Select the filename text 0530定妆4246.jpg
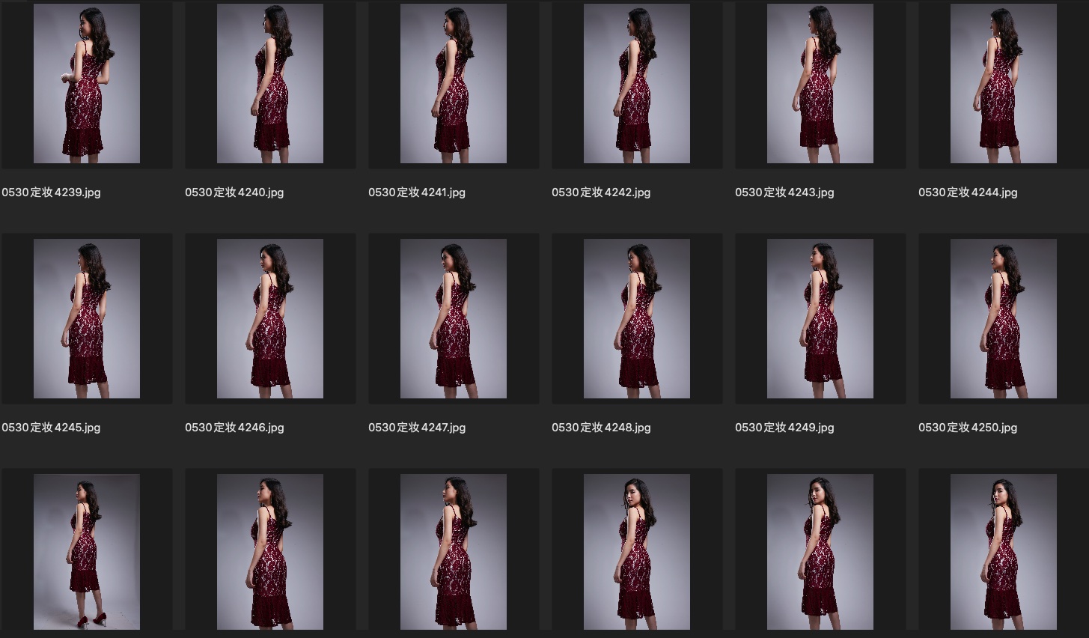 point(234,428)
